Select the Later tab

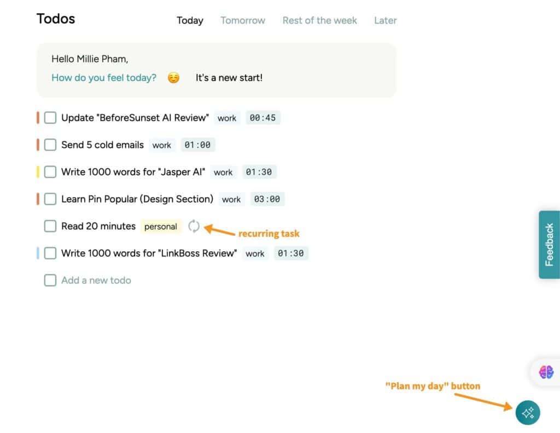385,20
